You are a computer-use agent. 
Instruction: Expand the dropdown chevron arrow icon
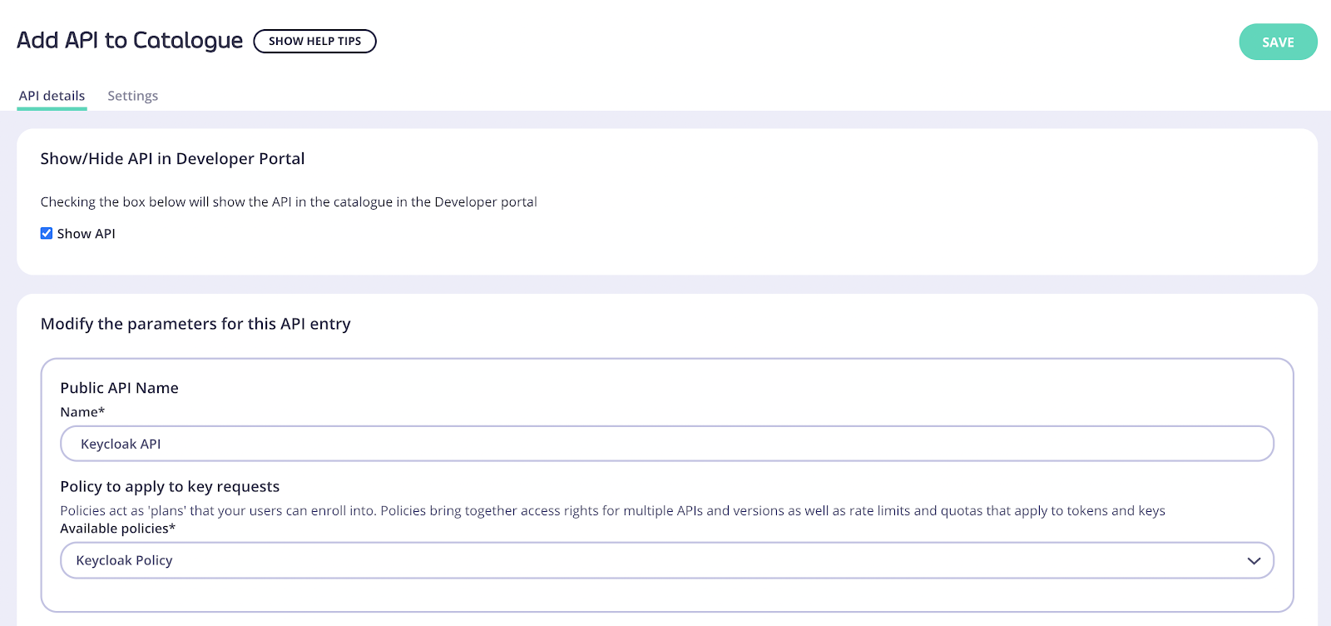(x=1254, y=561)
